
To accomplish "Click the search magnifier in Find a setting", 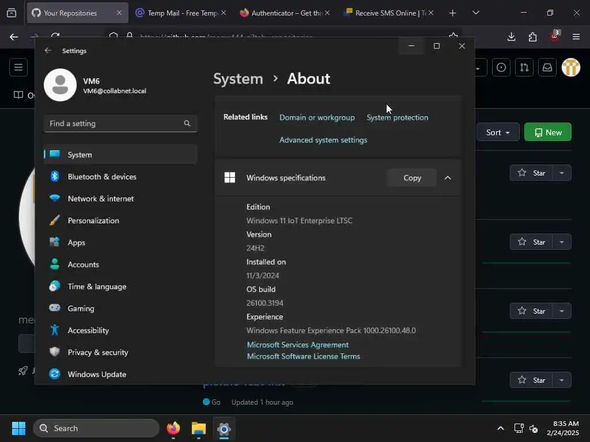I will click(x=187, y=123).
